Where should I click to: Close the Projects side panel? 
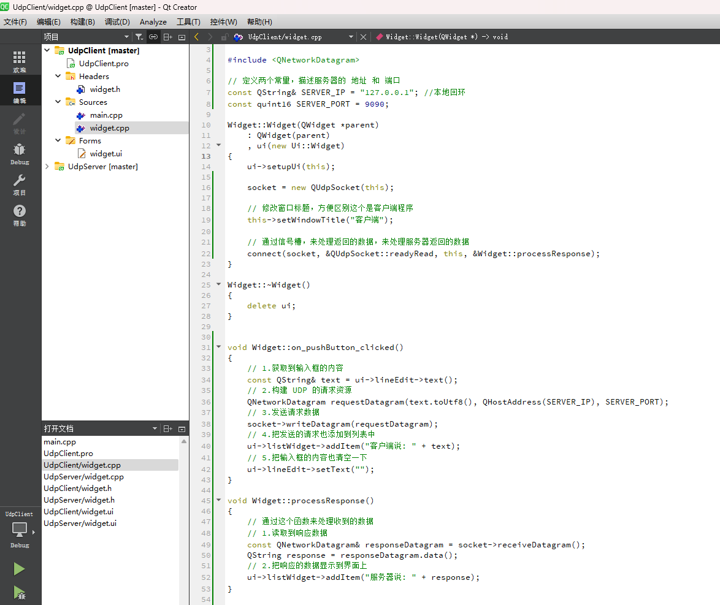click(x=182, y=37)
